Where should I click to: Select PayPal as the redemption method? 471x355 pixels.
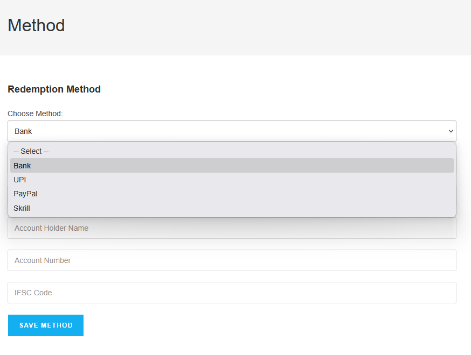(x=232, y=194)
